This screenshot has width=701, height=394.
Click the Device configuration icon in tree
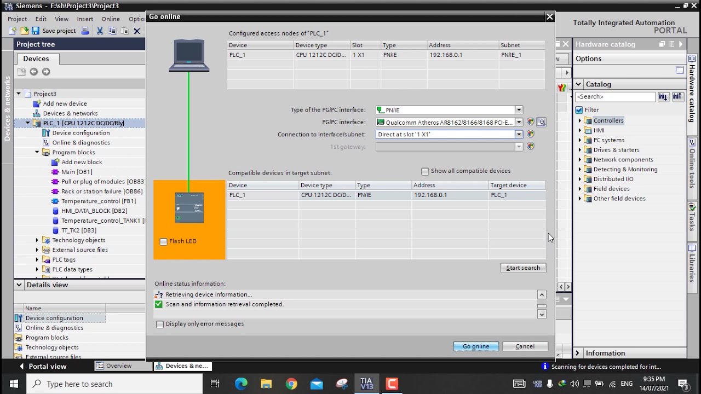(x=47, y=133)
